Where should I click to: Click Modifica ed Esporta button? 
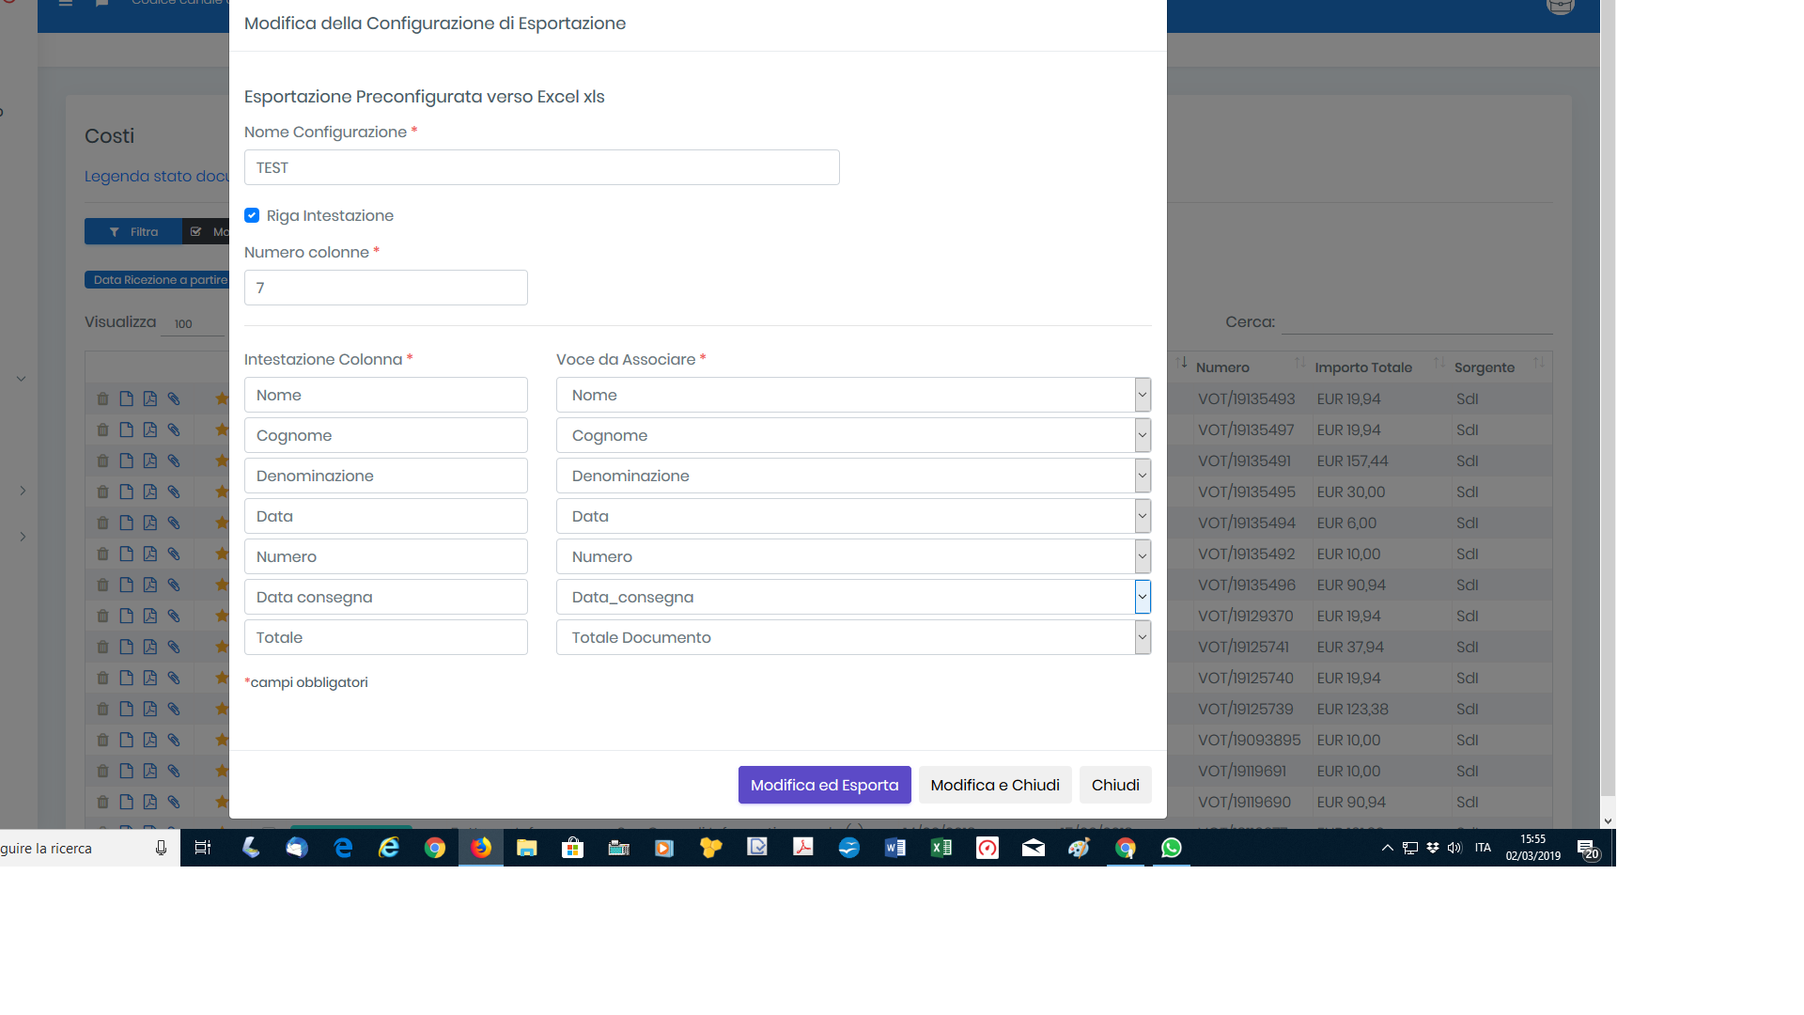point(824,785)
